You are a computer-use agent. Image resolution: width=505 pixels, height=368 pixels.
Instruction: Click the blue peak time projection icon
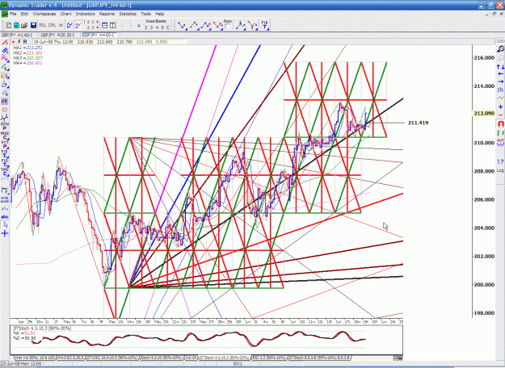tap(241, 25)
